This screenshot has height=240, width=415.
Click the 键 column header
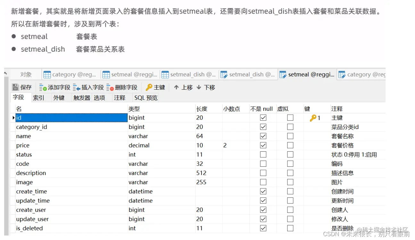click(x=317, y=109)
